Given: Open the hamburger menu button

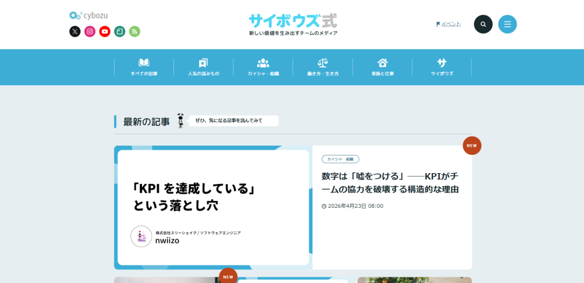Looking at the screenshot, I should coord(507,24).
